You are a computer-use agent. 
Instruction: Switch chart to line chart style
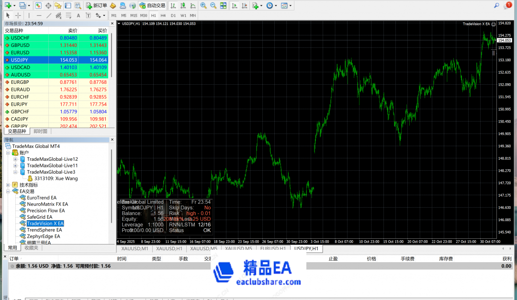(193, 6)
